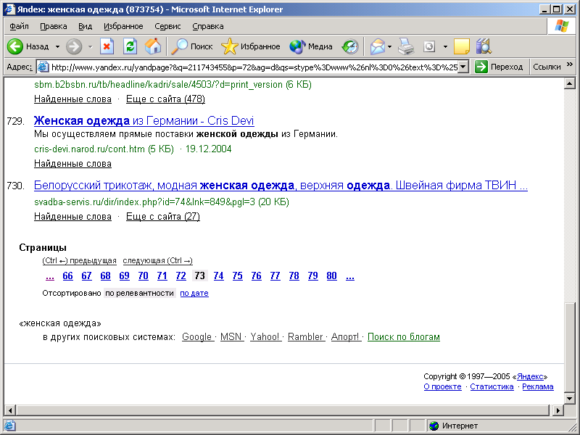This screenshot has width=580, height=435.
Task: Click следующая next page link
Action: click(157, 261)
